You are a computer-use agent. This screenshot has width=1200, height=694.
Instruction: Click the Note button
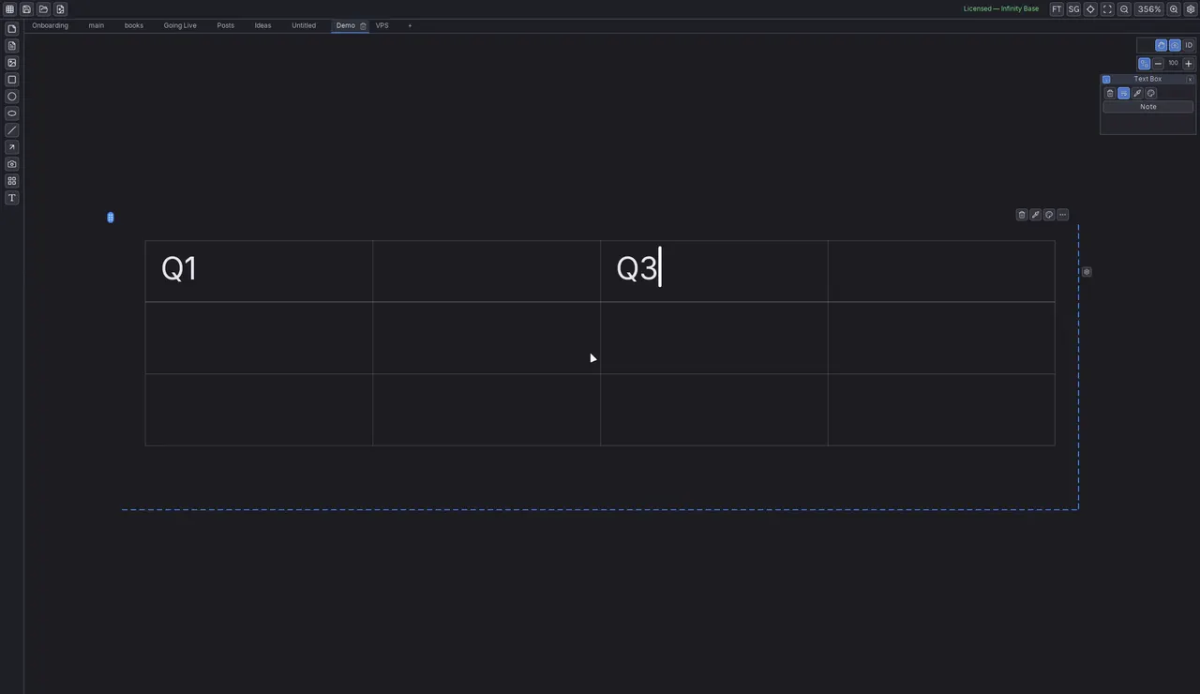click(1148, 107)
